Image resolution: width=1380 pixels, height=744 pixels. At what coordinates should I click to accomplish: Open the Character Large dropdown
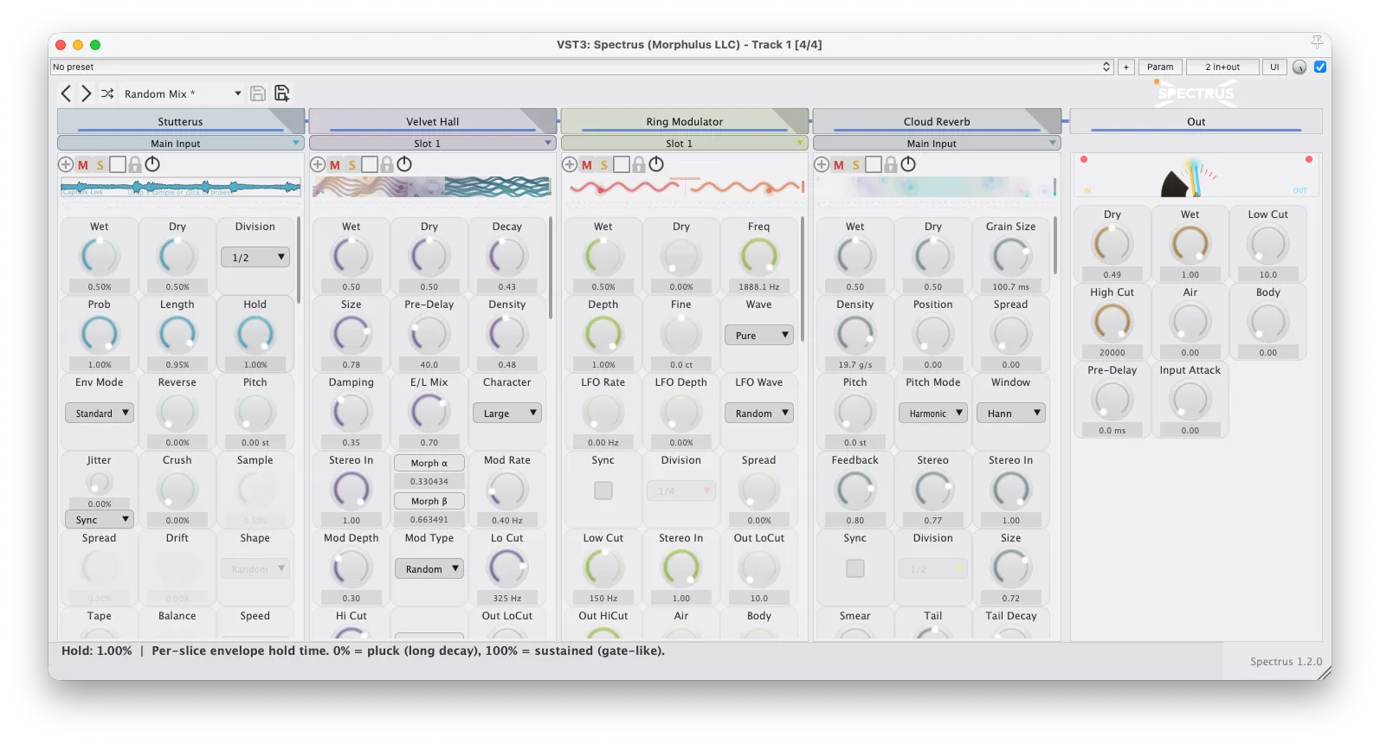507,413
